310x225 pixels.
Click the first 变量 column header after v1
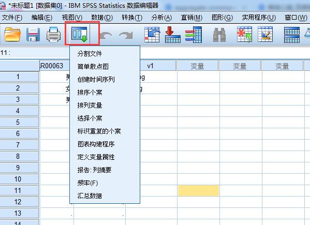198,66
